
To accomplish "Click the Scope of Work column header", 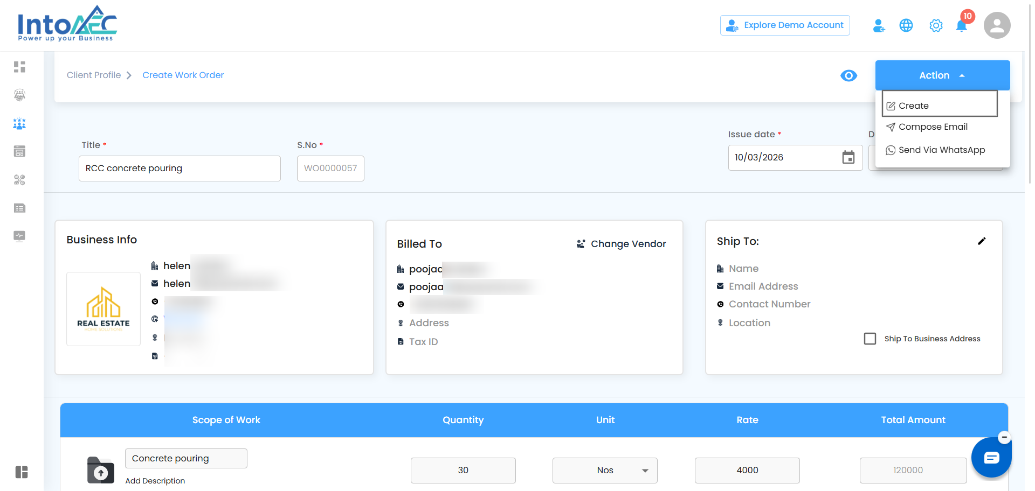I will (226, 420).
